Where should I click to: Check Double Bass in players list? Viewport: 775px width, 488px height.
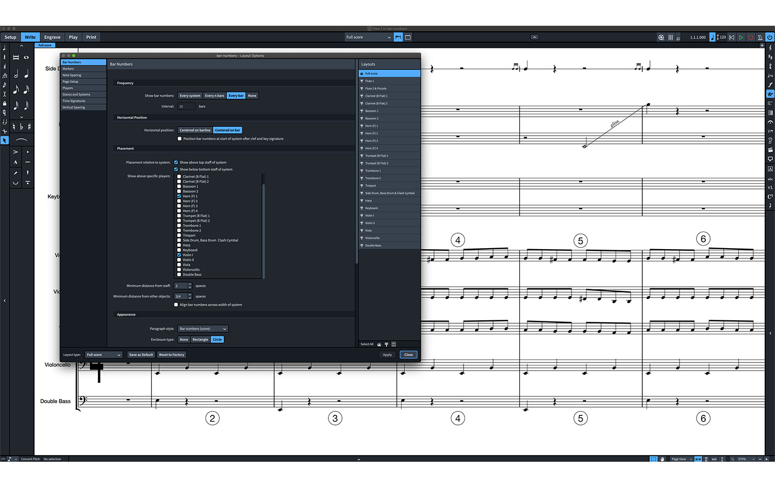[x=179, y=275]
